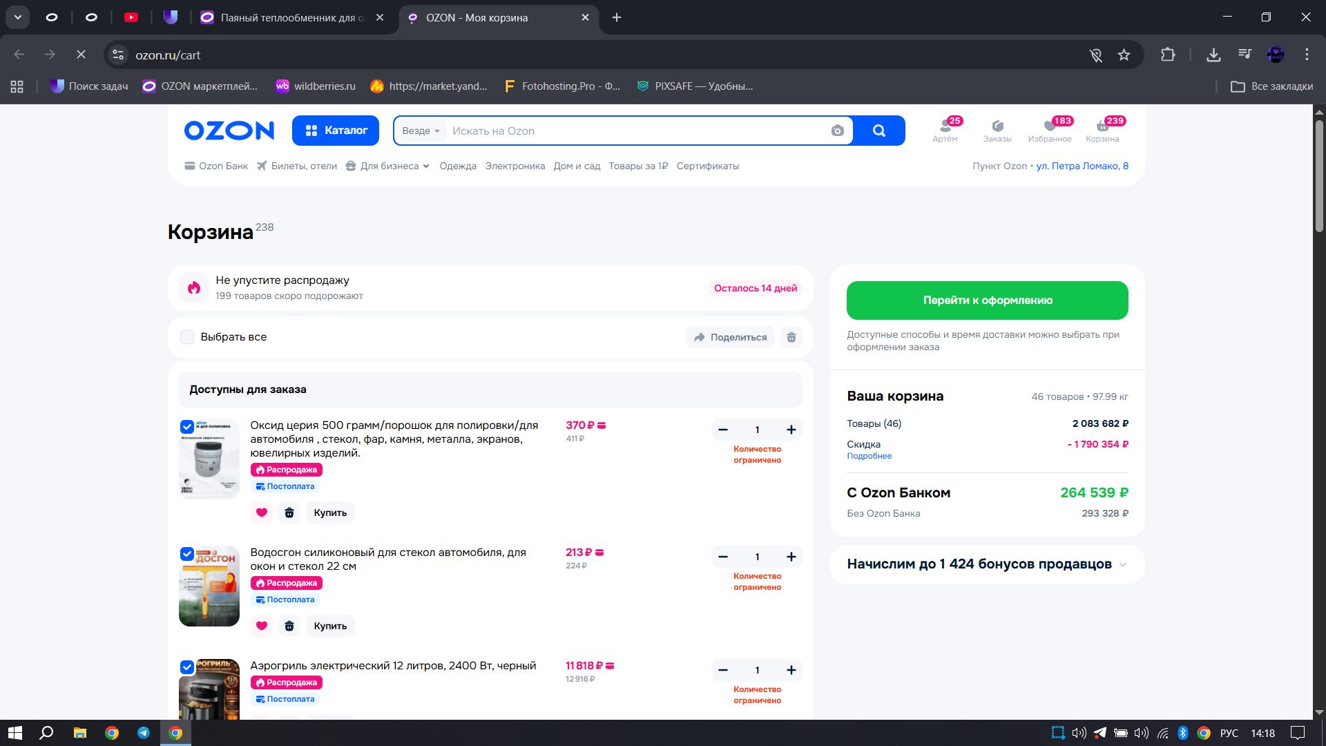Uncheck the Аэрогриль item checkbox
Image resolution: width=1326 pixels, height=746 pixels.
[x=187, y=667]
